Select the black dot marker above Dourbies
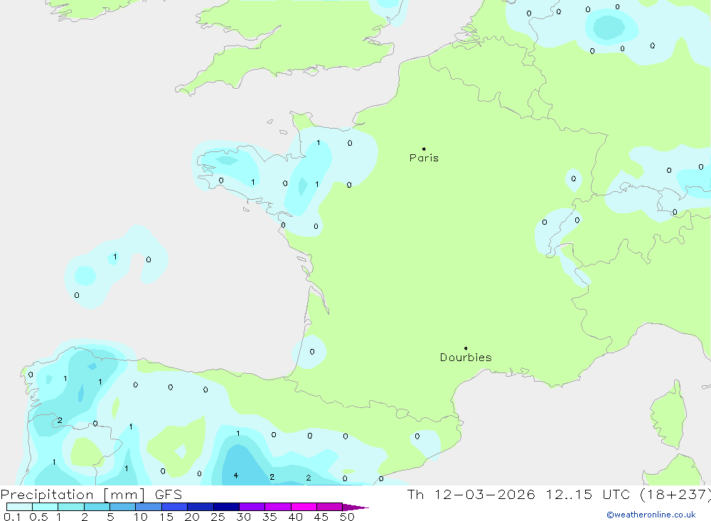This screenshot has height=521, width=711. click(x=466, y=348)
